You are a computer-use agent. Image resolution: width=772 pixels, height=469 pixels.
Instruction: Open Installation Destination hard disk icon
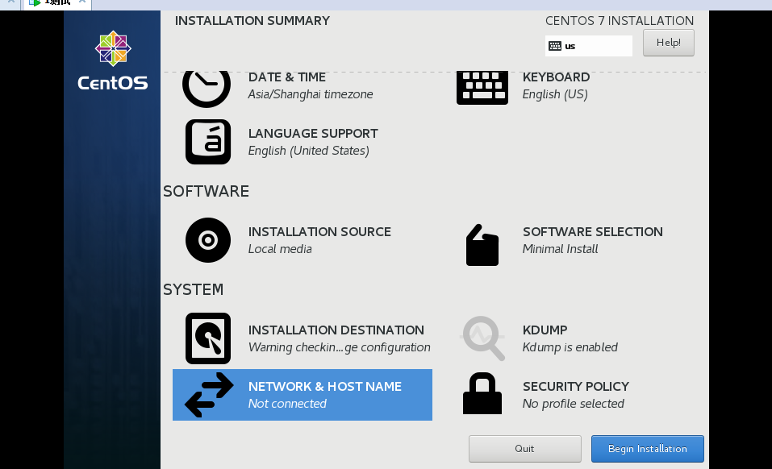208,338
